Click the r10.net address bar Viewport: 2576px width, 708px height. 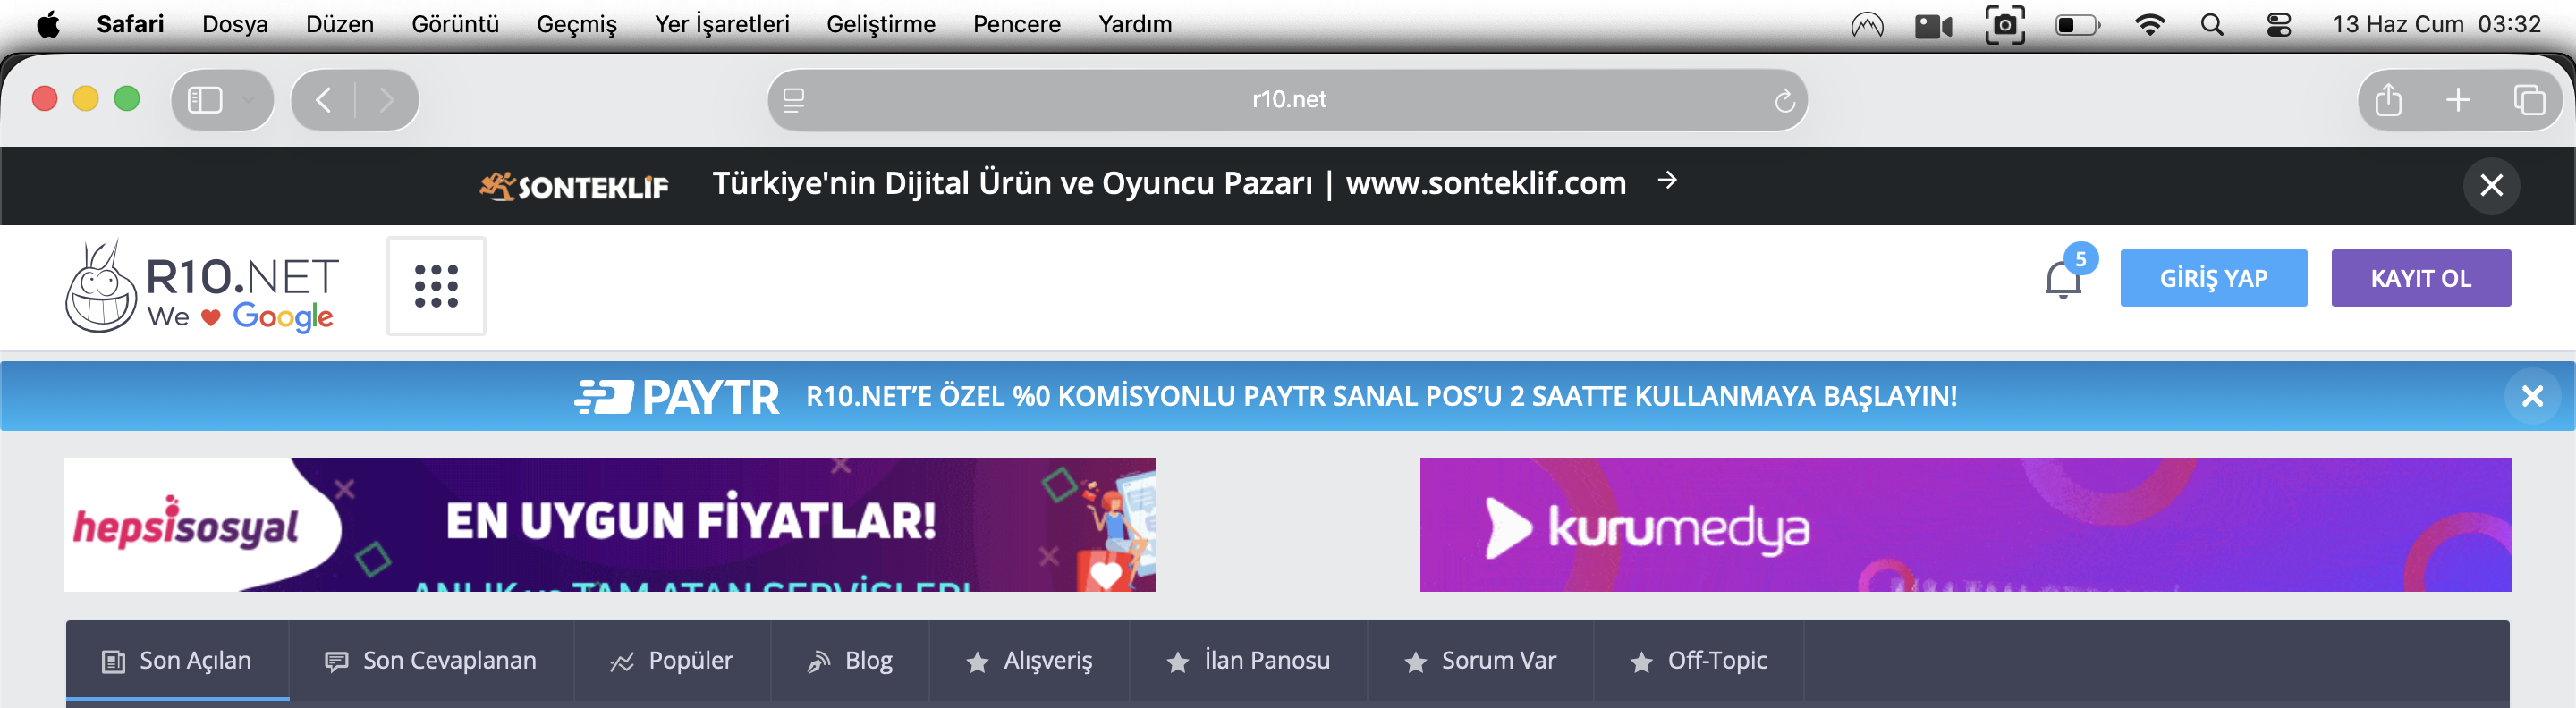[x=1287, y=99]
